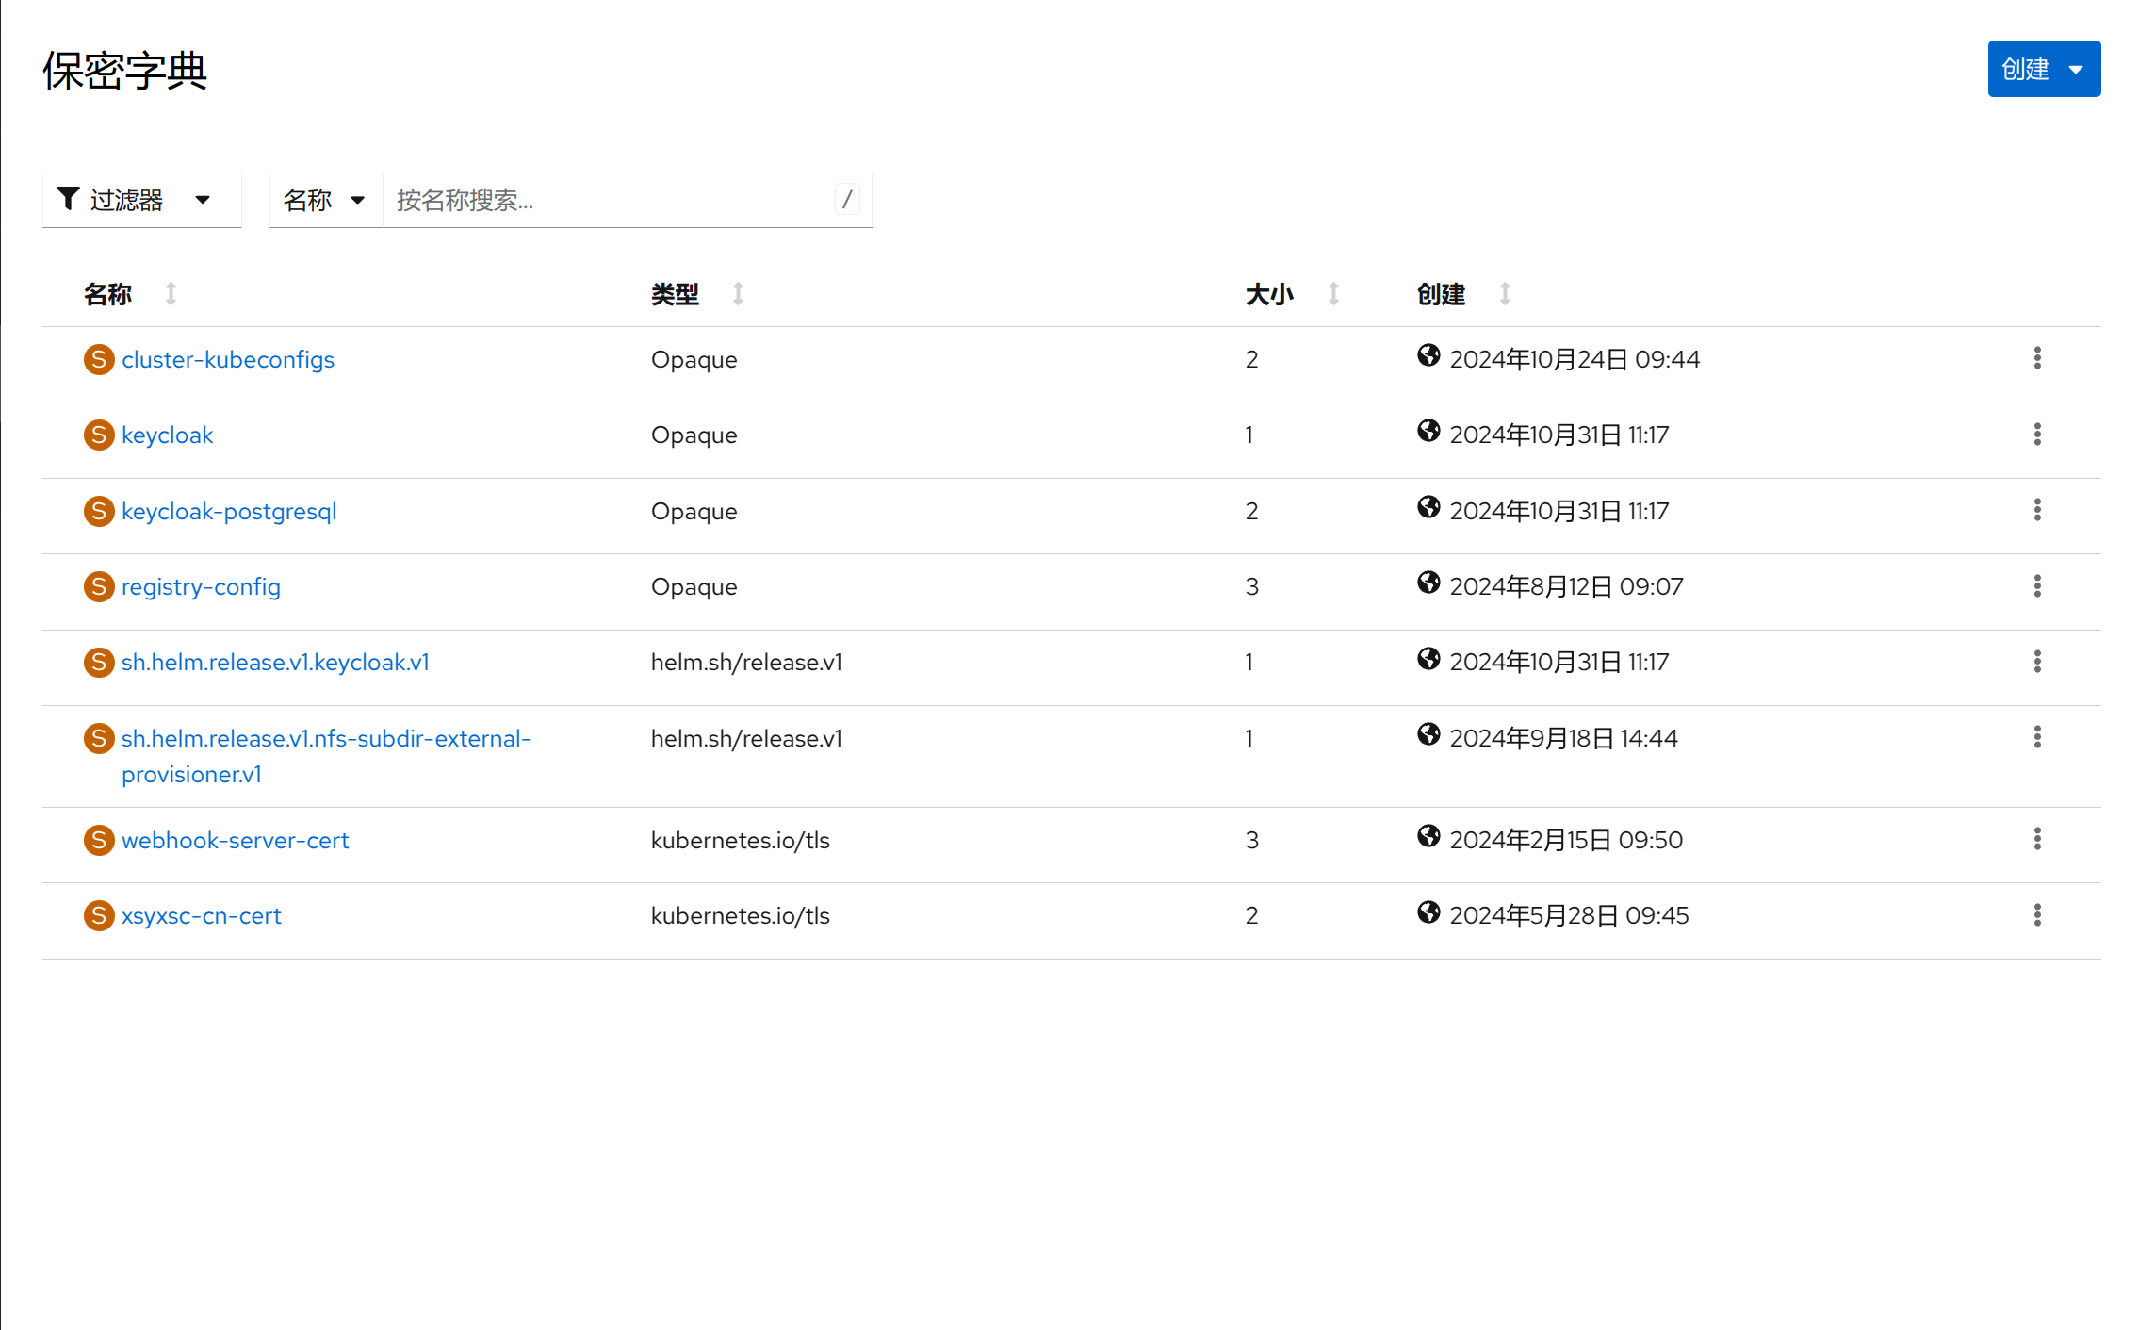
Task: Open actions menu for registry-config secret
Action: coord(2036,586)
